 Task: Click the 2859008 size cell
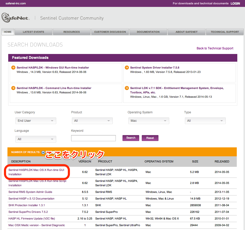[195, 205]
